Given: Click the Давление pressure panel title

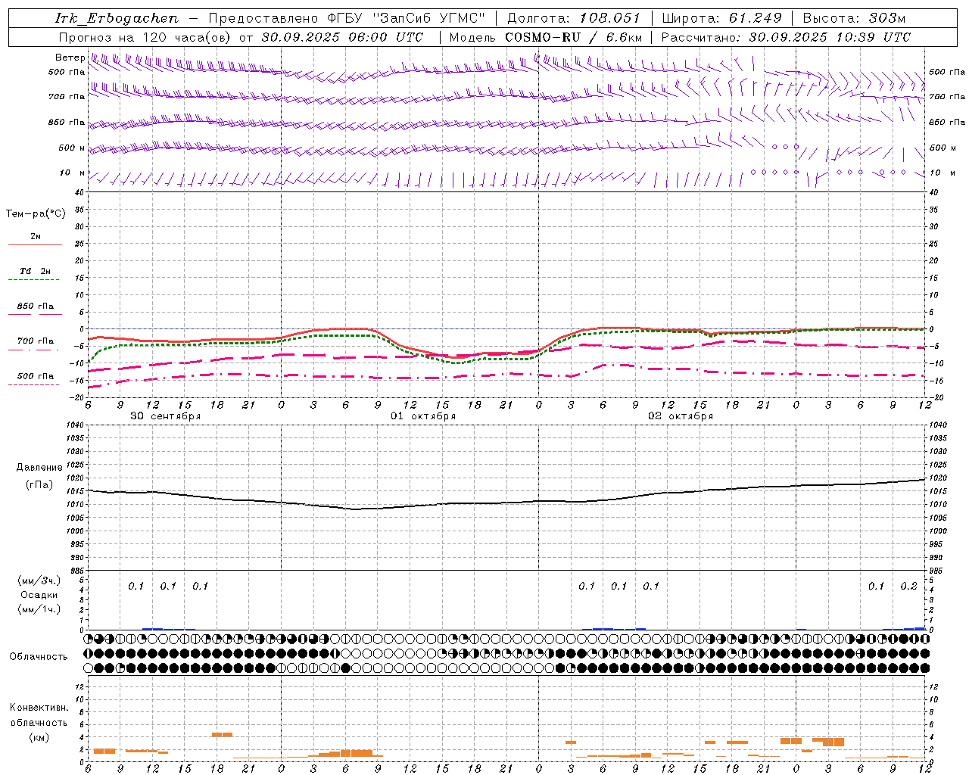Looking at the screenshot, I should [x=39, y=468].
